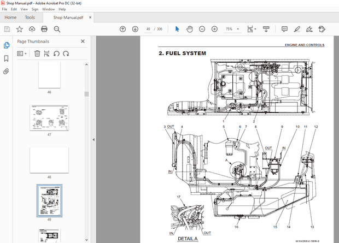Image resolution: width=339 pixels, height=243 pixels.
Task: Open the Attachments paperclip panel
Action: pyautogui.click(x=6, y=72)
